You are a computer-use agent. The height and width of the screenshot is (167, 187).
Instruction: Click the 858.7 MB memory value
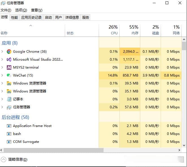pyautogui.click(x=130, y=75)
